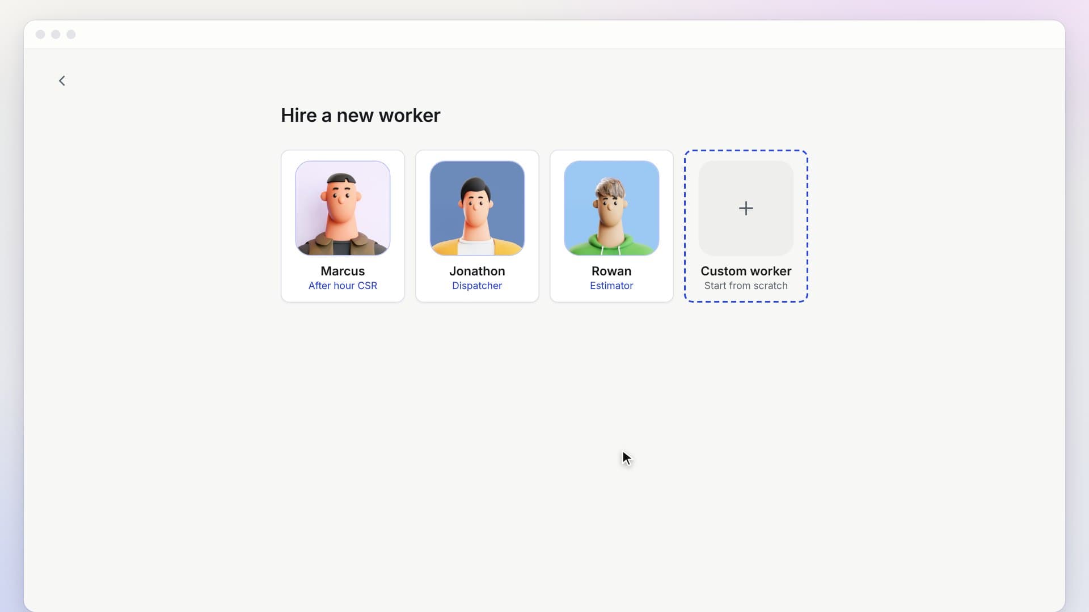Click the Jonathon name label
1089x612 pixels.
[477, 271]
